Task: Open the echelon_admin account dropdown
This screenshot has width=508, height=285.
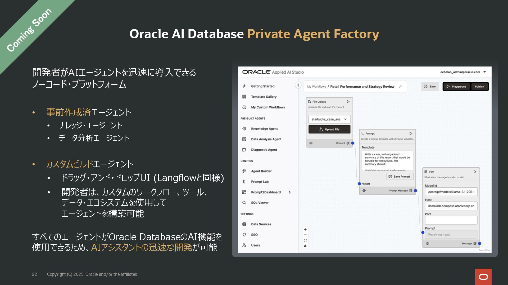Action: tap(485, 72)
